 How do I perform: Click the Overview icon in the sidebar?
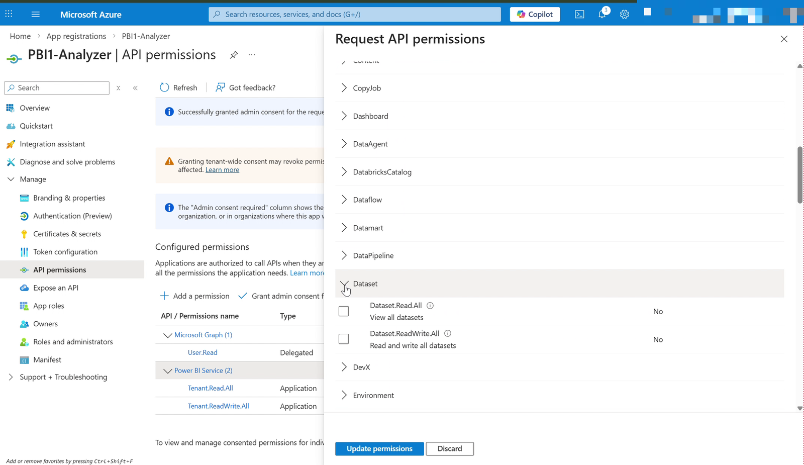pyautogui.click(x=10, y=108)
